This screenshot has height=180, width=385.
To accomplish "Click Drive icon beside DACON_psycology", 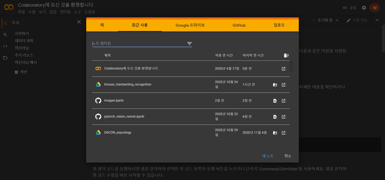I will 98,133.
